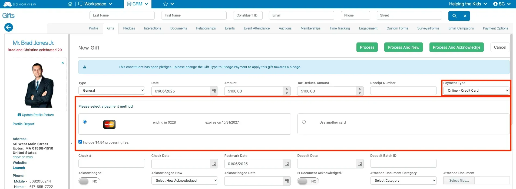This screenshot has height=189, width=516.
Task: Expand the Helping the Kids organization menu
Action: tap(468, 4)
